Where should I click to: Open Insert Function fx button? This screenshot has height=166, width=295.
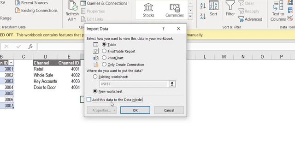[x=30, y=46]
